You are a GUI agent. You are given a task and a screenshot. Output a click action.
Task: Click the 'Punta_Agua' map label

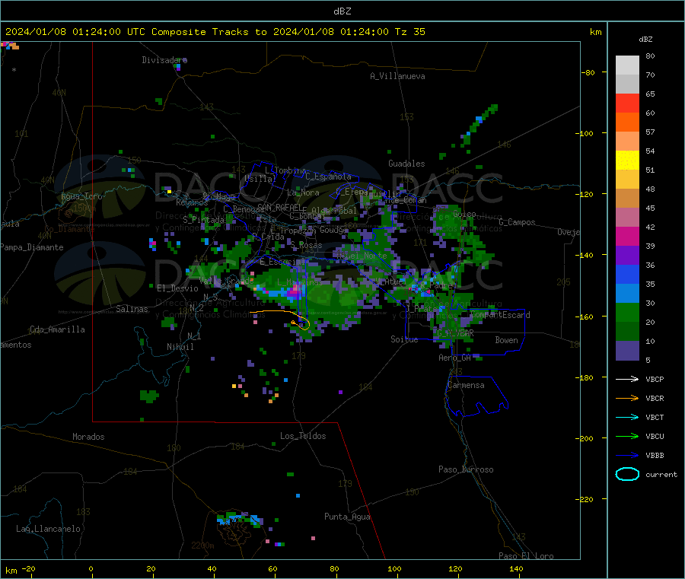(347, 517)
